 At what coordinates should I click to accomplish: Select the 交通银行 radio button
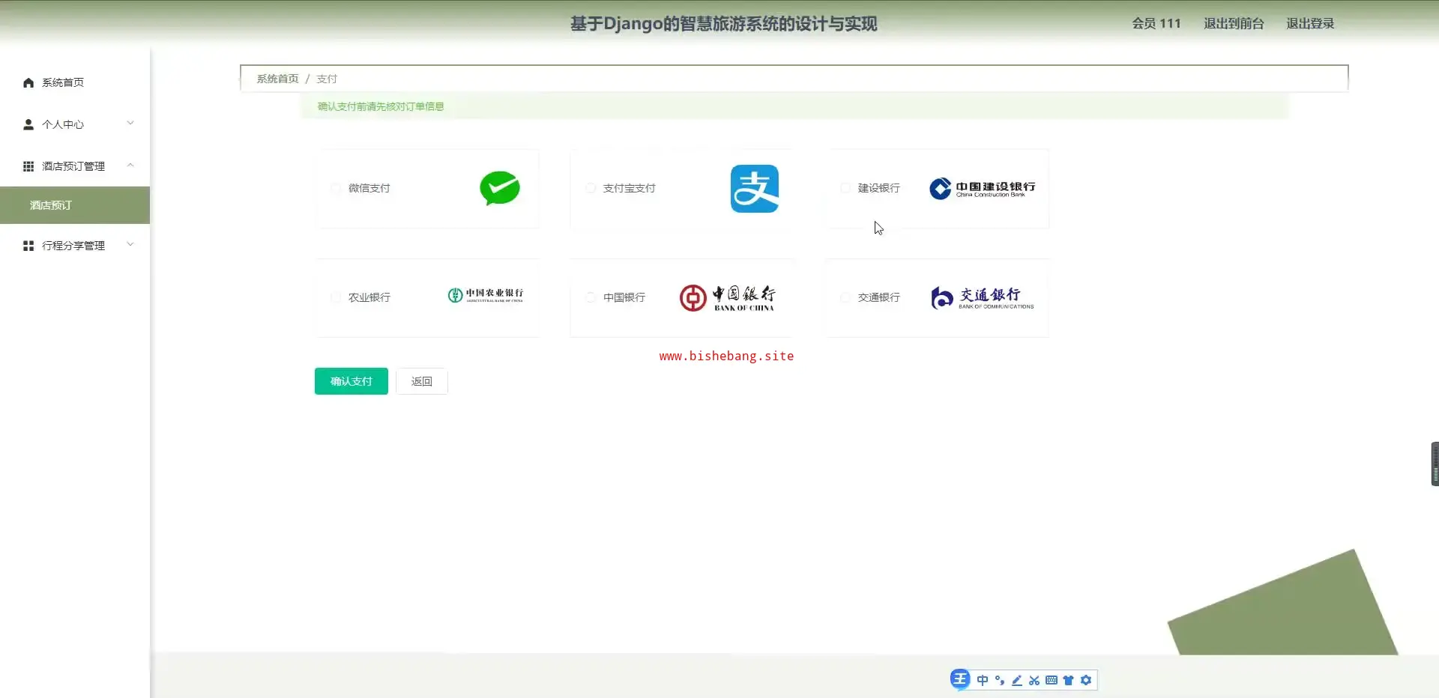pyautogui.click(x=845, y=297)
